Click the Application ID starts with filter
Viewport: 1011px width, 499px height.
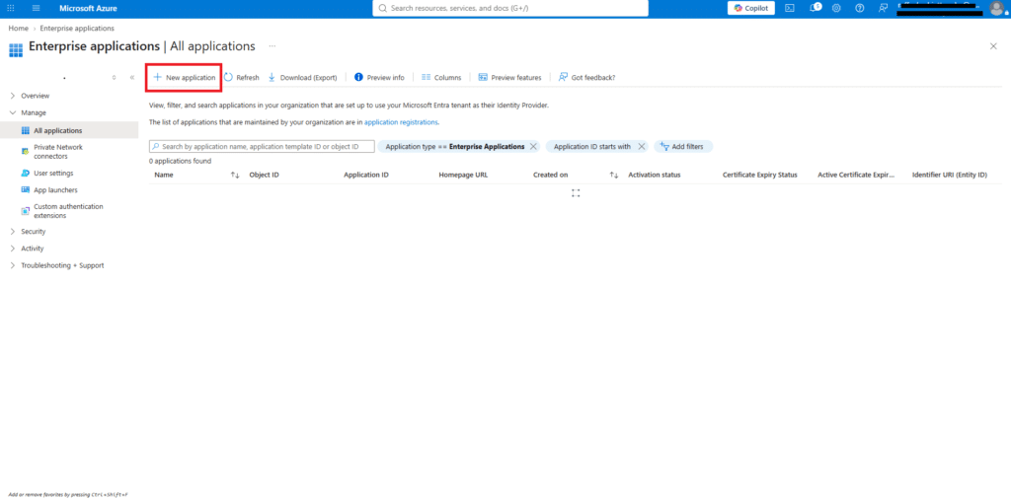pyautogui.click(x=592, y=146)
